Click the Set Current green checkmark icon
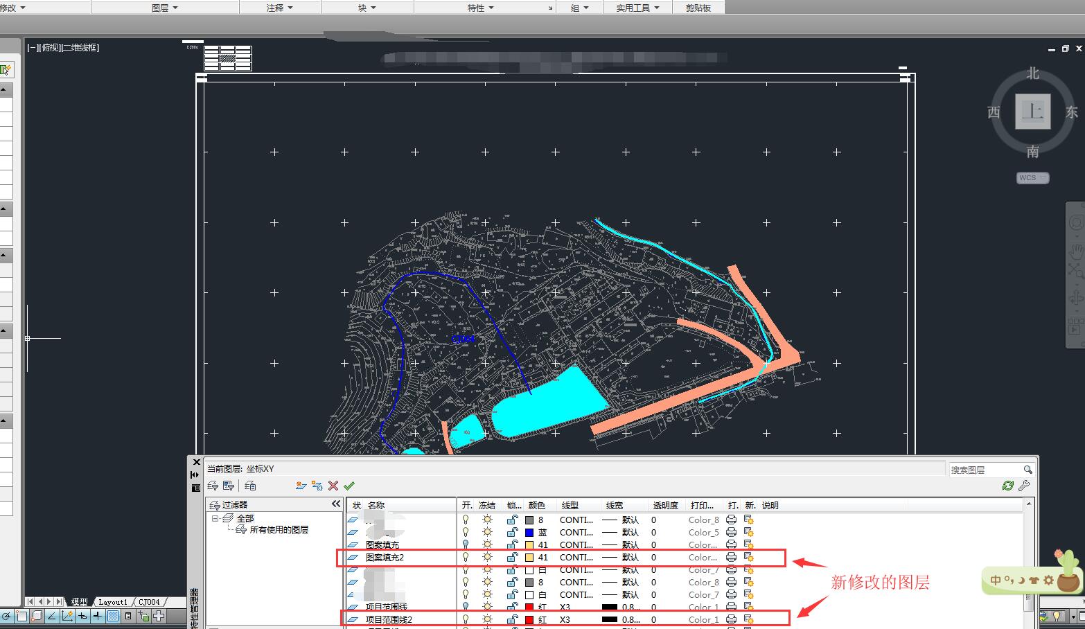The height and width of the screenshot is (629, 1085). 349,486
